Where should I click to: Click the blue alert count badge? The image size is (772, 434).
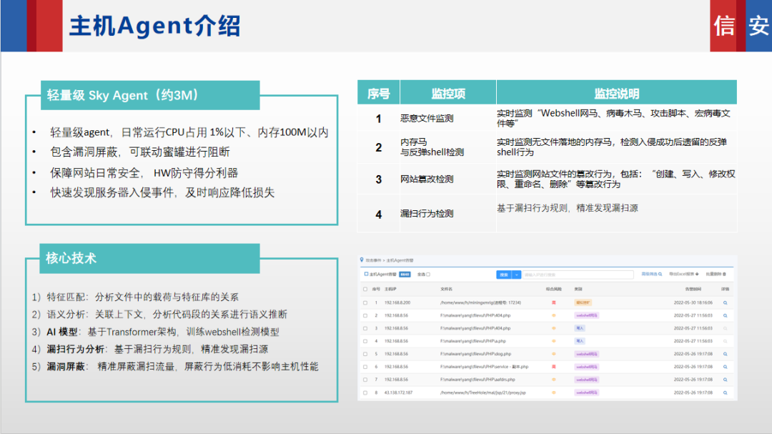click(405, 274)
